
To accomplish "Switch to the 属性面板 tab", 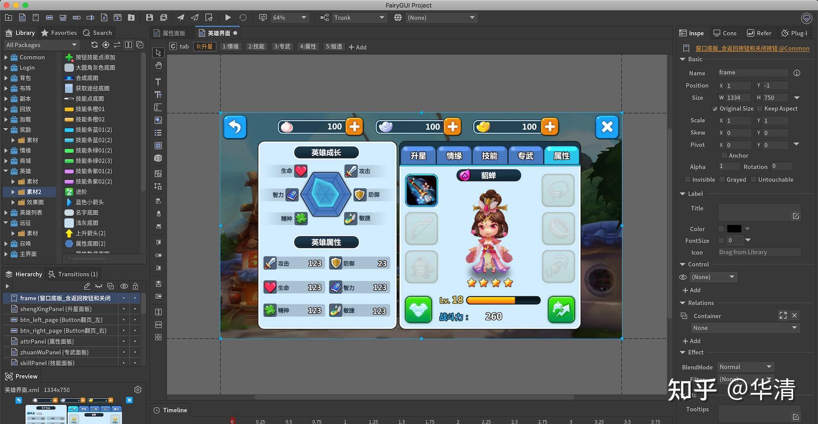I will (x=173, y=33).
